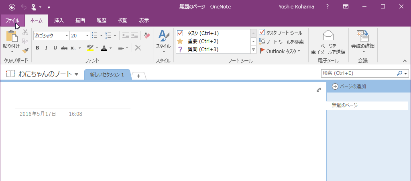
Task: Open the font size 20 dropdown
Action: point(87,36)
